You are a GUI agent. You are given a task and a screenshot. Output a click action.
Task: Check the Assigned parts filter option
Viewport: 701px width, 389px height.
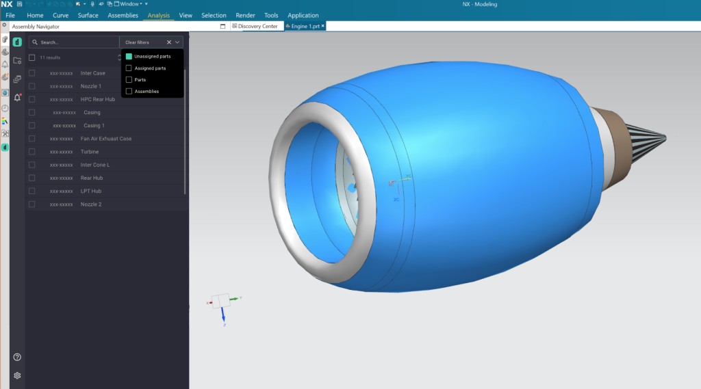pos(129,68)
